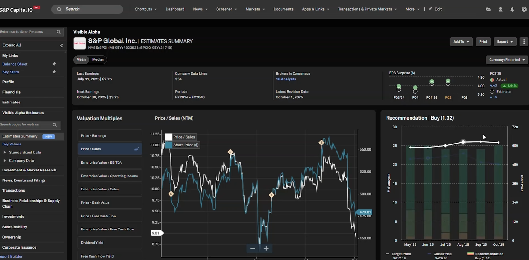The image size is (529, 260).
Task: Select Enterprise Value / EBITDA multiple
Action: (110, 162)
